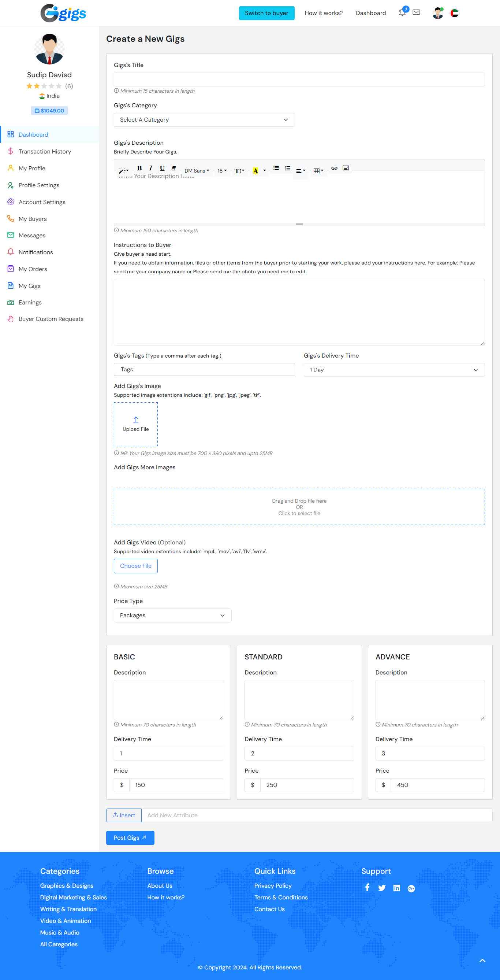Click into the Gigs's Title field
This screenshot has width=500, height=980.
click(299, 79)
